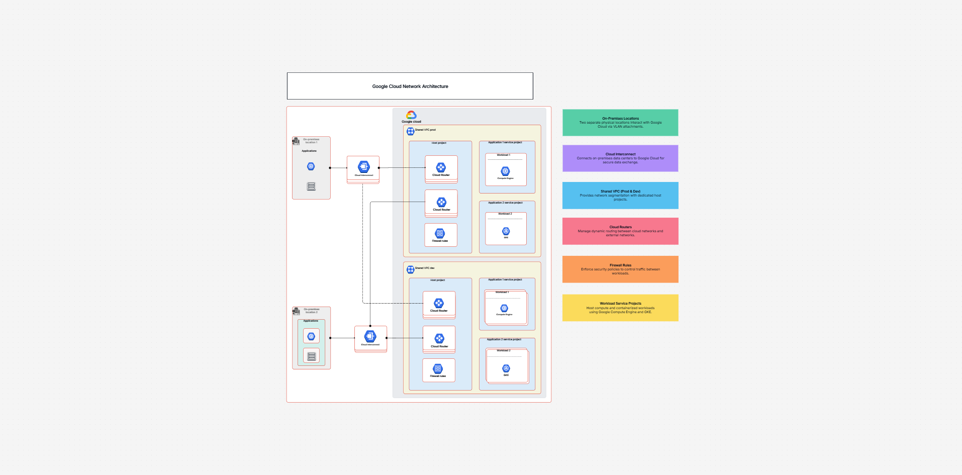Click the 'Workload 1' heading in Shared VPC prod
Screen dimensions: 962x475
point(504,155)
